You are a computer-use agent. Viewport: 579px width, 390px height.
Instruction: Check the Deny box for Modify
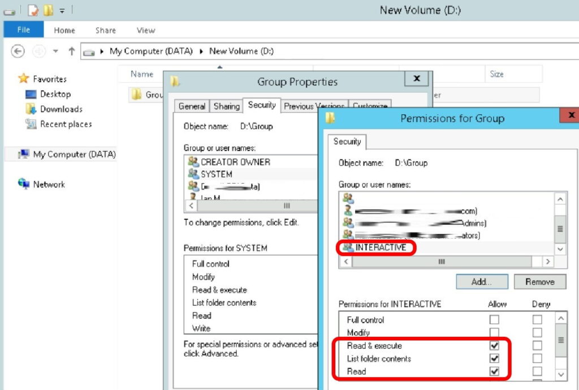(537, 332)
